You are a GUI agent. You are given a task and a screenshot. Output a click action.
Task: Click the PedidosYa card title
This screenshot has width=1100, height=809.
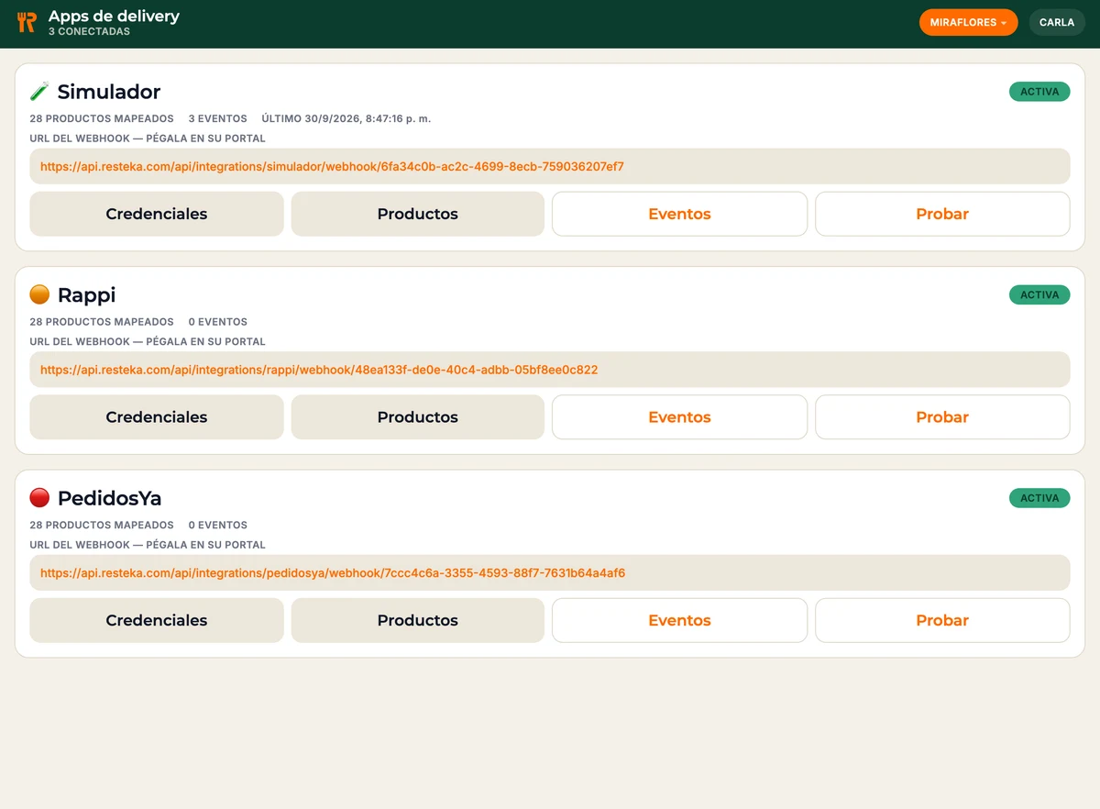110,498
